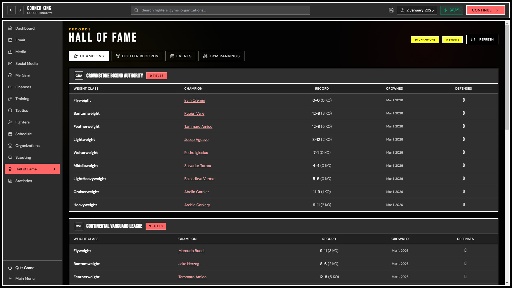Click the 36 Champions counter badge

coord(425,39)
